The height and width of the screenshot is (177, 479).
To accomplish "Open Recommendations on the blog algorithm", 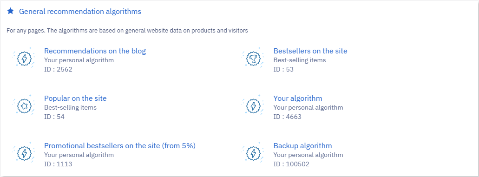I will coord(95,51).
